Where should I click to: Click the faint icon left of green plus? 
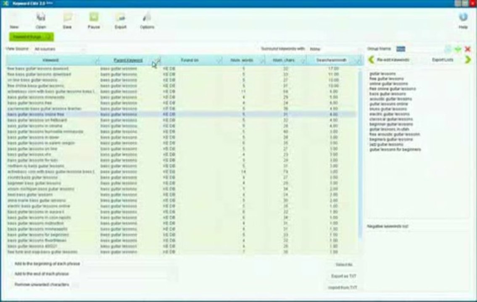coord(448,49)
